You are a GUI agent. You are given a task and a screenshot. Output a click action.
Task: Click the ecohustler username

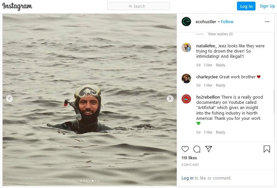(x=205, y=22)
